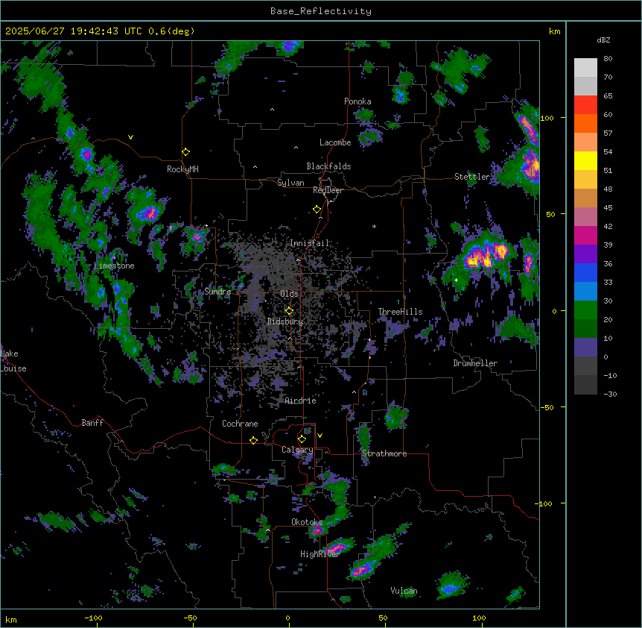This screenshot has height=628, width=642.
Task: Click the Drumheller label
Action: pyautogui.click(x=475, y=363)
